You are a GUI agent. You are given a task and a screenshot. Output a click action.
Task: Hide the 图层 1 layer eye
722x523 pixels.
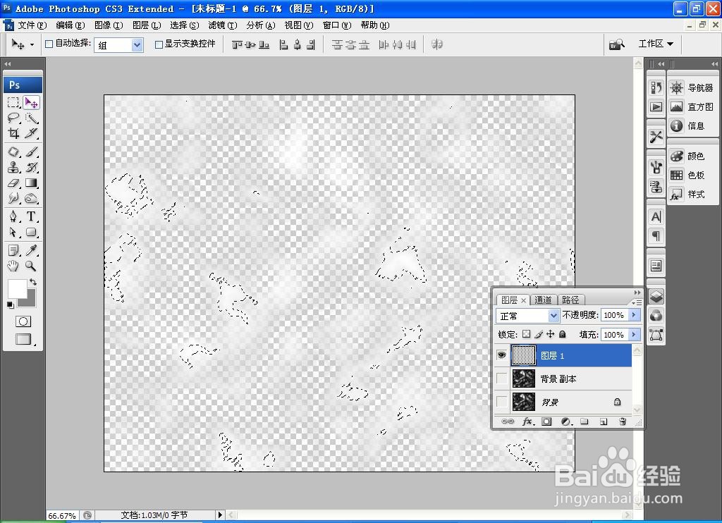pos(501,355)
